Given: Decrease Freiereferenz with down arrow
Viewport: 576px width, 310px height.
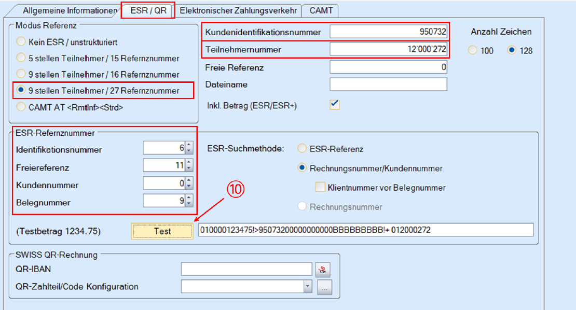Looking at the screenshot, I should pos(189,168).
